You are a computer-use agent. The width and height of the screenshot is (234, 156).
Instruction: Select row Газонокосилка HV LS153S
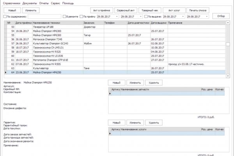click(115, 56)
